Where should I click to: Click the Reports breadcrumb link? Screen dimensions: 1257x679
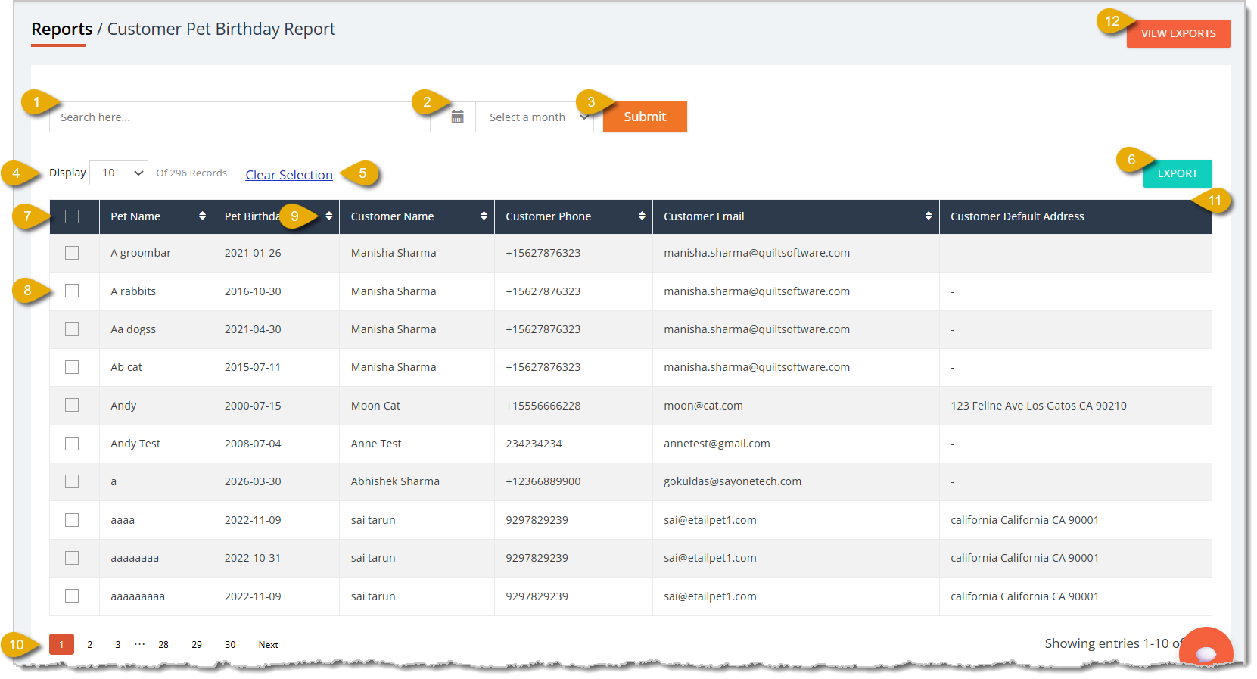pos(61,29)
